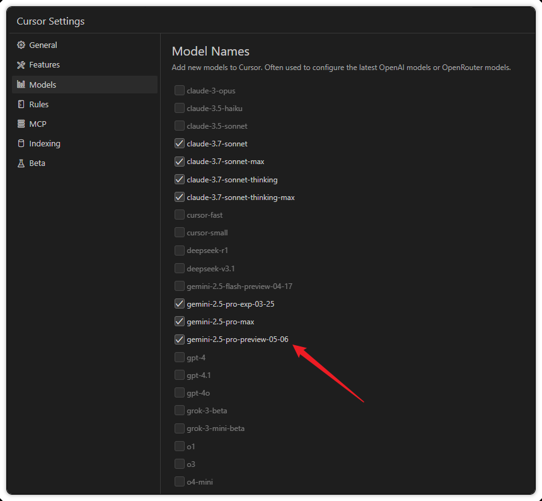Check the deepseek-v3.1 model box
The height and width of the screenshot is (501, 542).
point(180,268)
